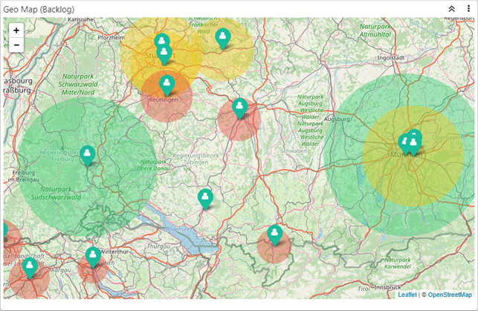Image resolution: width=478 pixels, height=311 pixels.
Task: Select the marker cluster at München
Action: coord(410,141)
